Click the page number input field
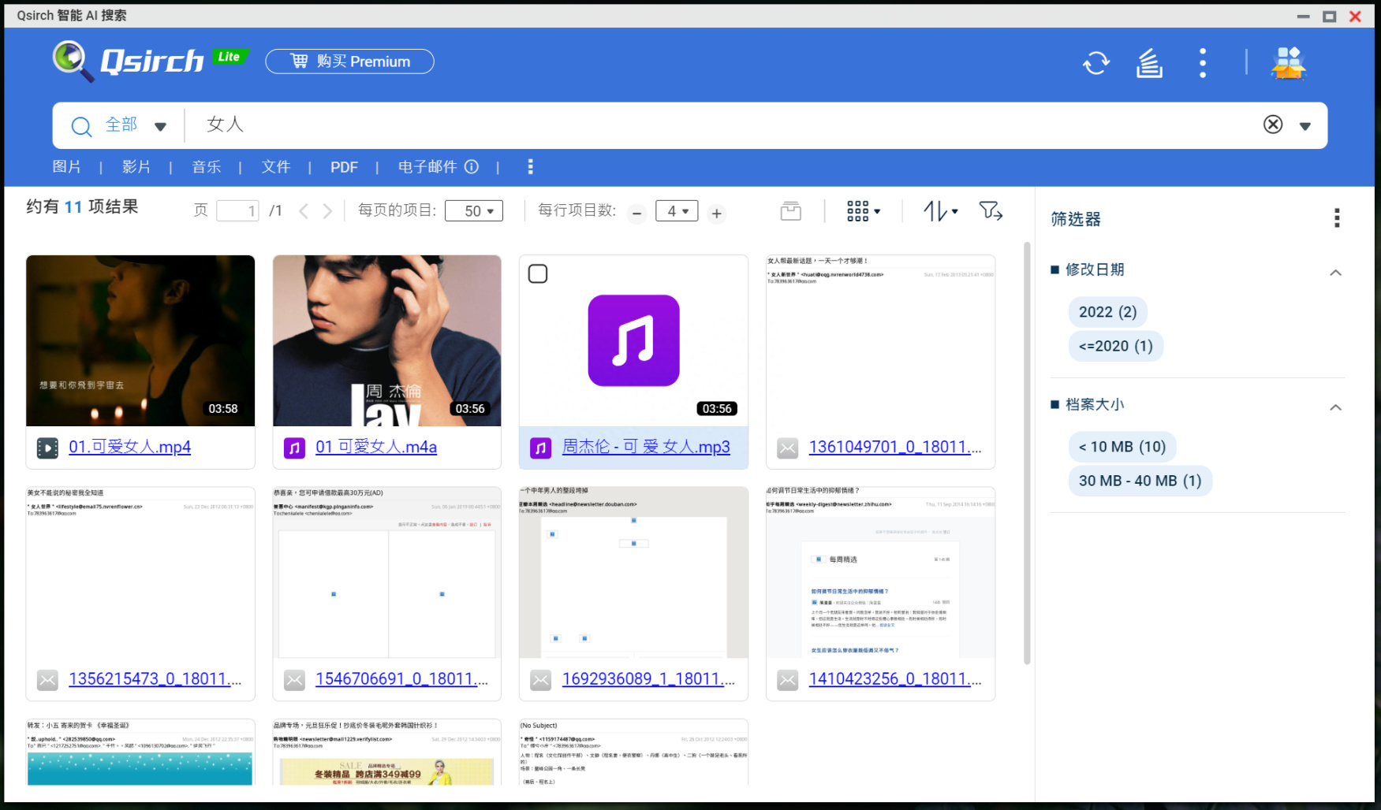This screenshot has height=810, width=1381. [238, 211]
